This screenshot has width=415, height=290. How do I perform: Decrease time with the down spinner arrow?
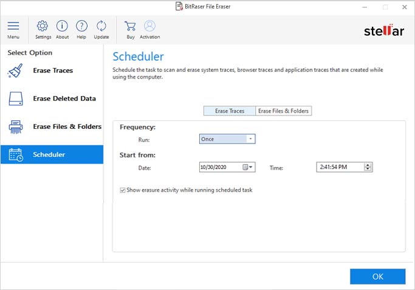click(368, 169)
